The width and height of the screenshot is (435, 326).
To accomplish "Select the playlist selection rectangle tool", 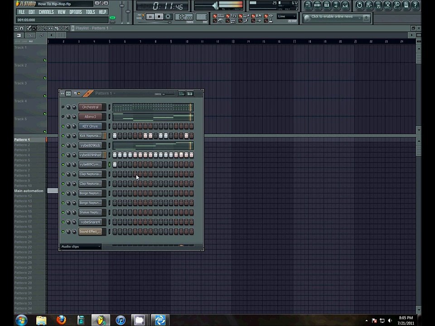I will point(61,28).
